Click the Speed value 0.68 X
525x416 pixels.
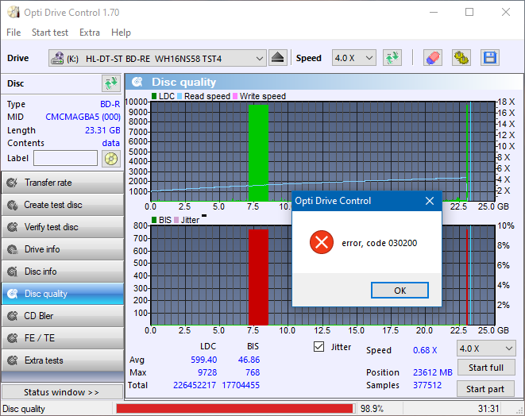(x=425, y=350)
